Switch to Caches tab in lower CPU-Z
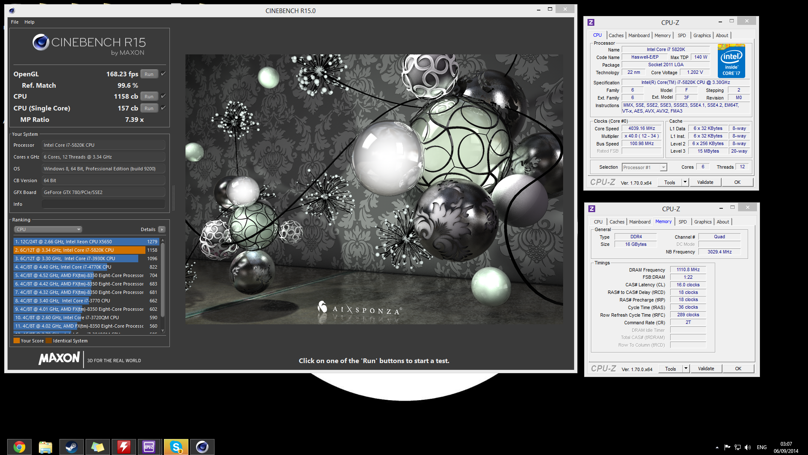This screenshot has width=808, height=455. 617,222
